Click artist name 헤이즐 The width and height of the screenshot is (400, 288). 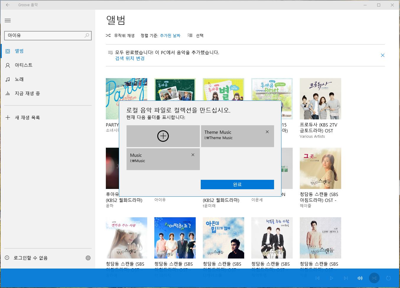[305, 206]
